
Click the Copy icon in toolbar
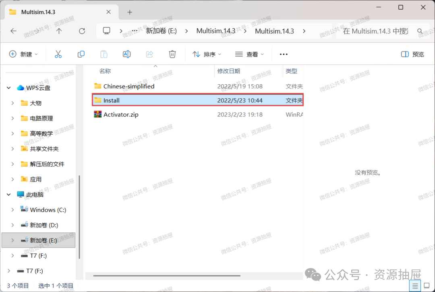click(81, 54)
